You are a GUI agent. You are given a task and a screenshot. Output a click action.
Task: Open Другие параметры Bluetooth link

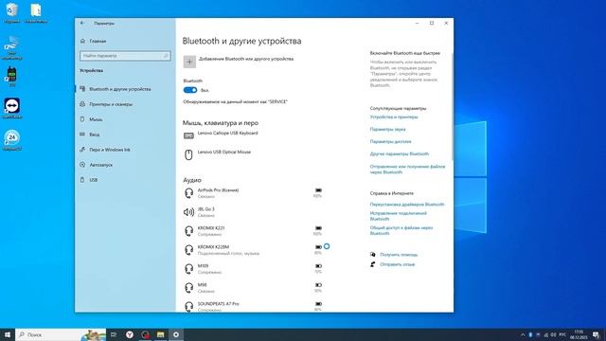400,153
